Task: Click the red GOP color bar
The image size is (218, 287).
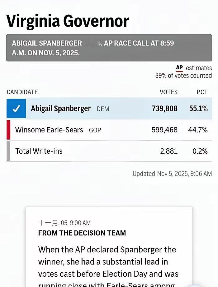Action: pos(8,130)
